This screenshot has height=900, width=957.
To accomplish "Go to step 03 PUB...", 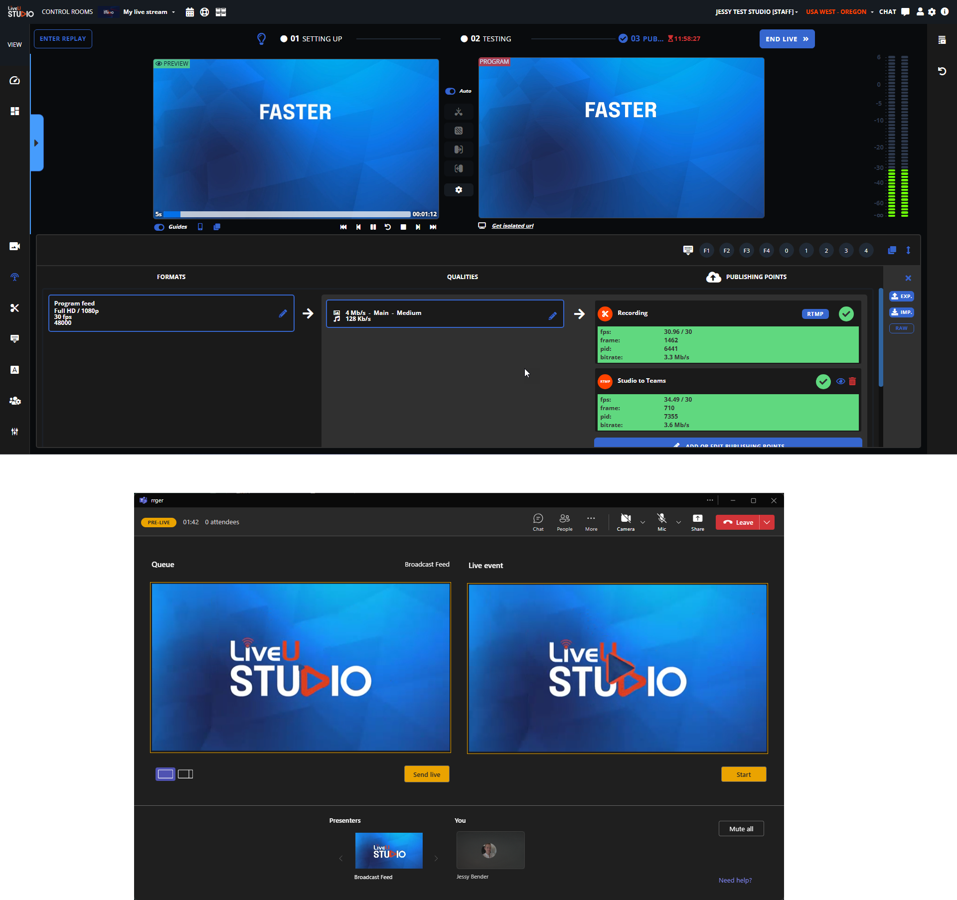I will (x=641, y=39).
